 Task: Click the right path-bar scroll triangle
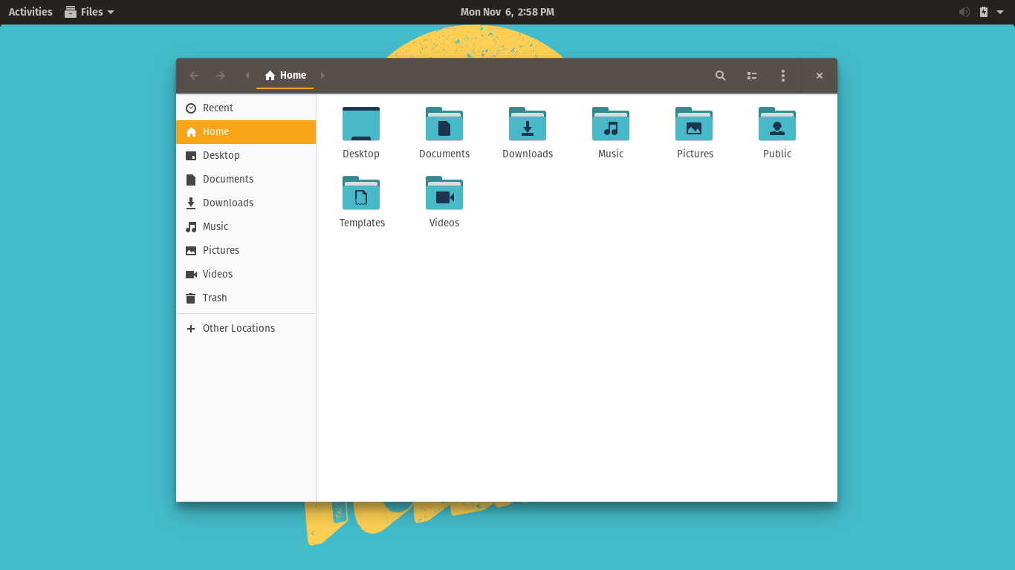coord(322,76)
